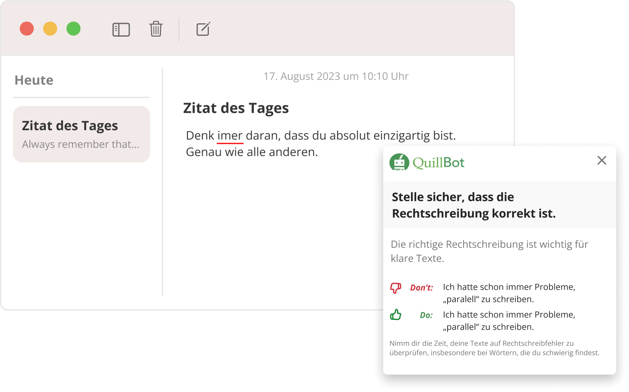
Task: Click the Don't example sentence
Action: [509, 292]
